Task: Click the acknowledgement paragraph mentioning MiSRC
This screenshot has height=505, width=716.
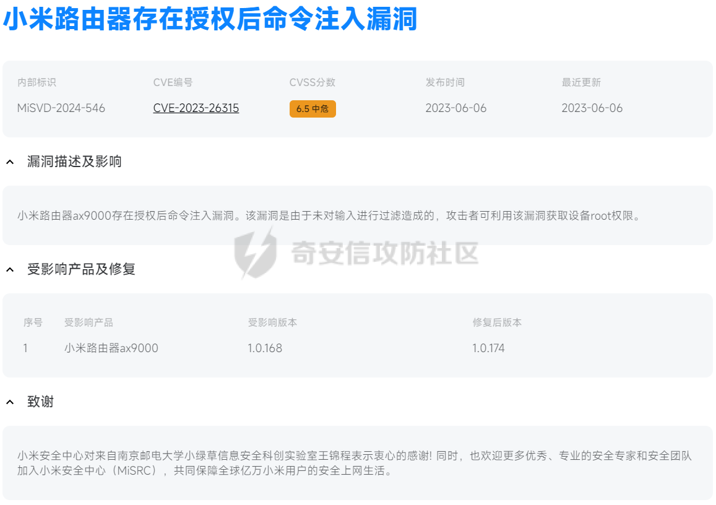Action: [x=354, y=463]
